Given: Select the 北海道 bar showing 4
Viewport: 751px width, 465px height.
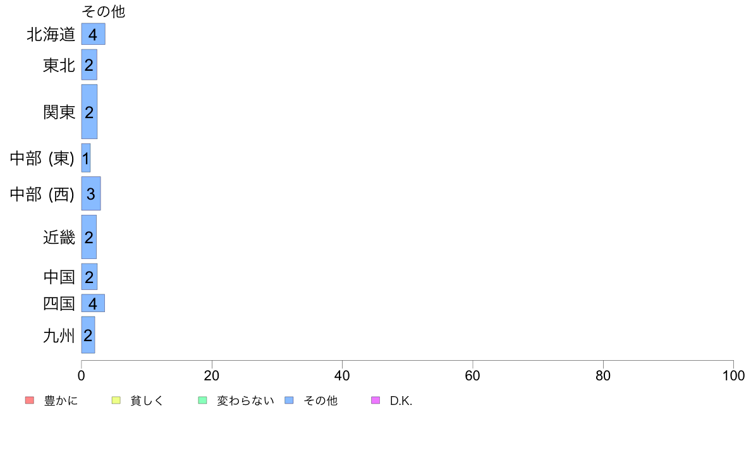Looking at the screenshot, I should click(94, 34).
